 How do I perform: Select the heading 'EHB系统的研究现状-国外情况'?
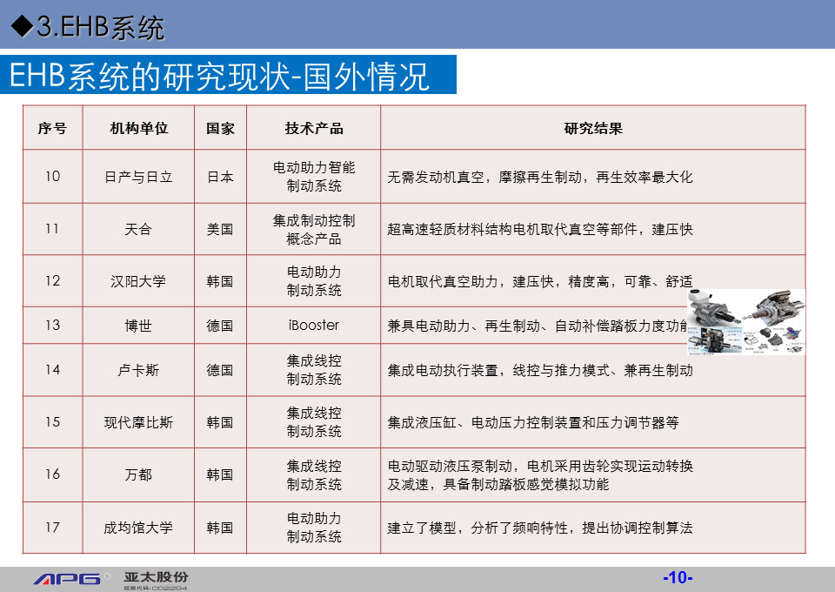click(x=219, y=76)
